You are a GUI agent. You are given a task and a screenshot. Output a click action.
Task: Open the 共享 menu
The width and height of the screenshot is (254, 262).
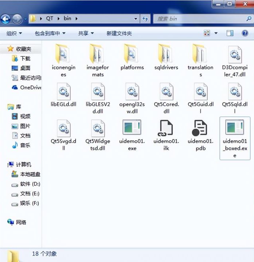click(86, 33)
